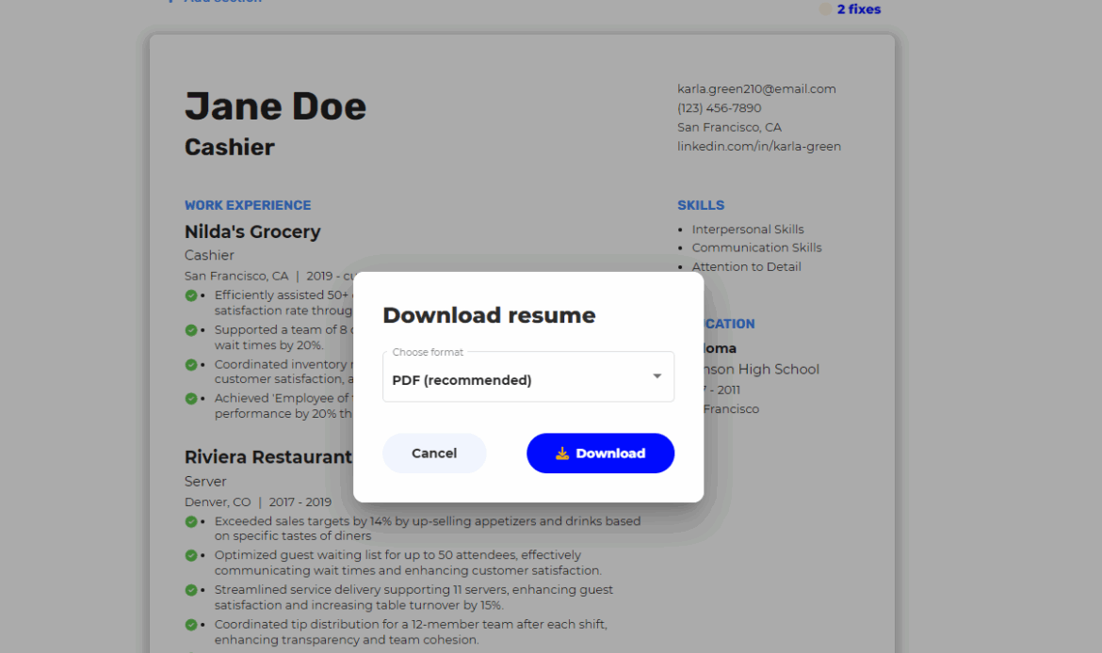Select the SKILLS section heading
The image size is (1102, 653).
pos(701,205)
